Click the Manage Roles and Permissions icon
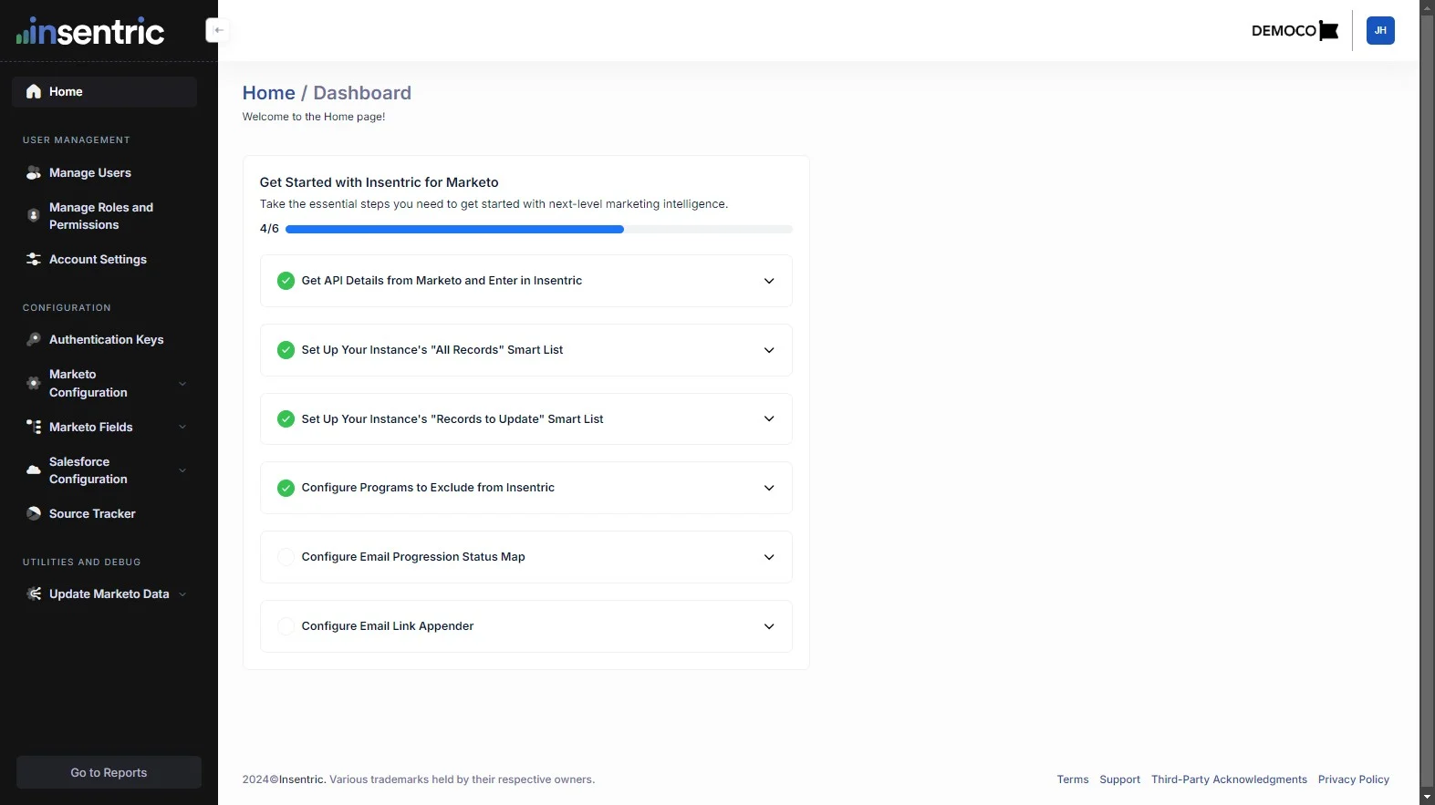Screen dimensions: 1435x805 (34, 216)
